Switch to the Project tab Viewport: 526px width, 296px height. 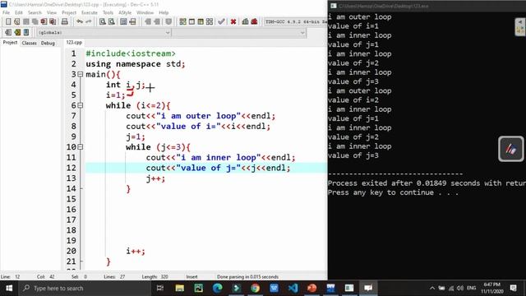pos(10,43)
